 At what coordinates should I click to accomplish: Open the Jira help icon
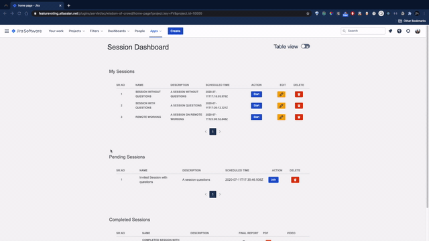tap(400, 31)
